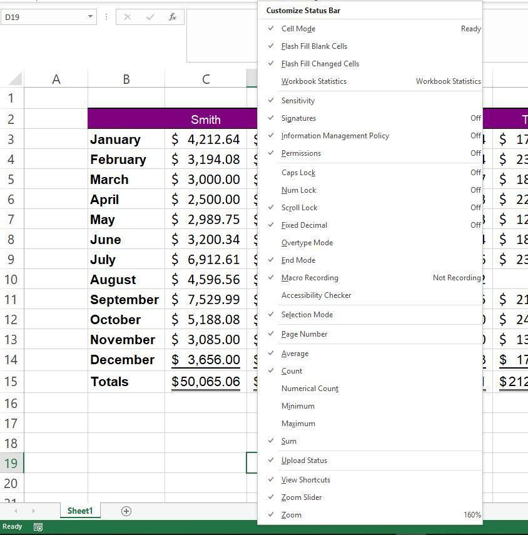This screenshot has width=528, height=535.
Task: Turn off the Sum indicator
Action: (x=288, y=441)
